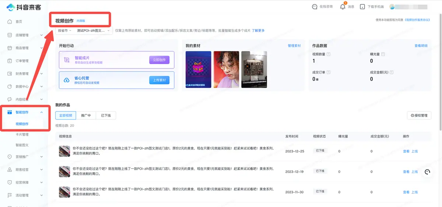Click the 省心托管 cloud upload icon
Screen dimensions: 442x207
click(x=67, y=80)
